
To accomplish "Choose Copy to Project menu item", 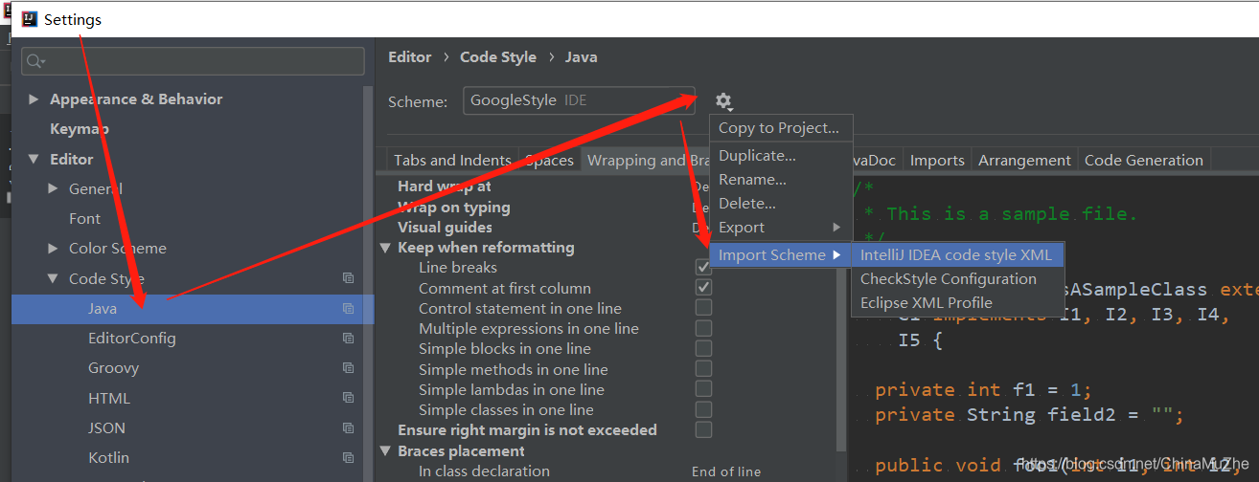I will coord(780,128).
